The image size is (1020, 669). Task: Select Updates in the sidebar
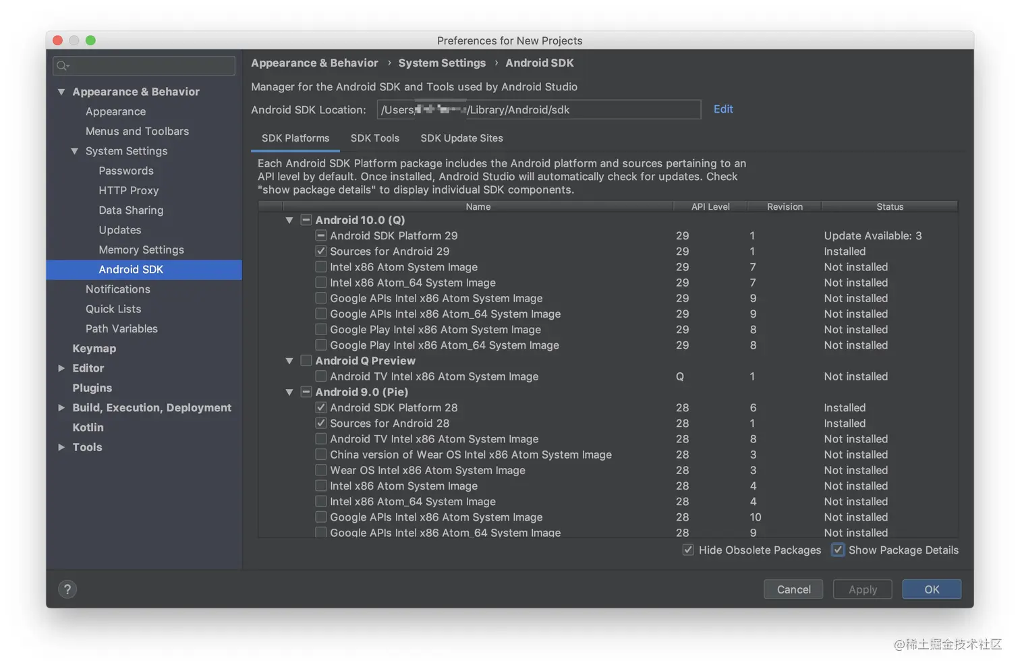tap(120, 230)
